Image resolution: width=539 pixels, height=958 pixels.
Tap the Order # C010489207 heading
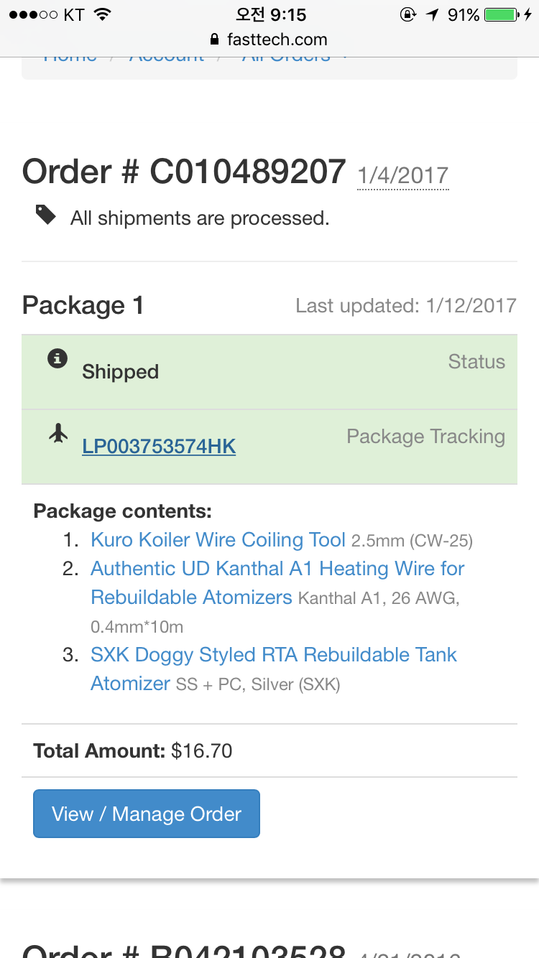[184, 172]
